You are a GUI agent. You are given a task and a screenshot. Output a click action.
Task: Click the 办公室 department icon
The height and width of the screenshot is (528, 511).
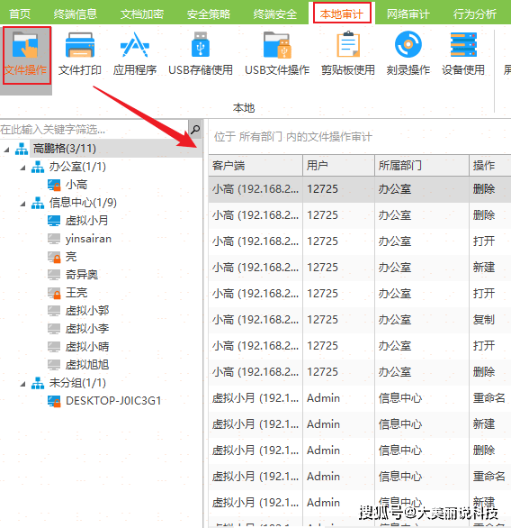tap(38, 167)
